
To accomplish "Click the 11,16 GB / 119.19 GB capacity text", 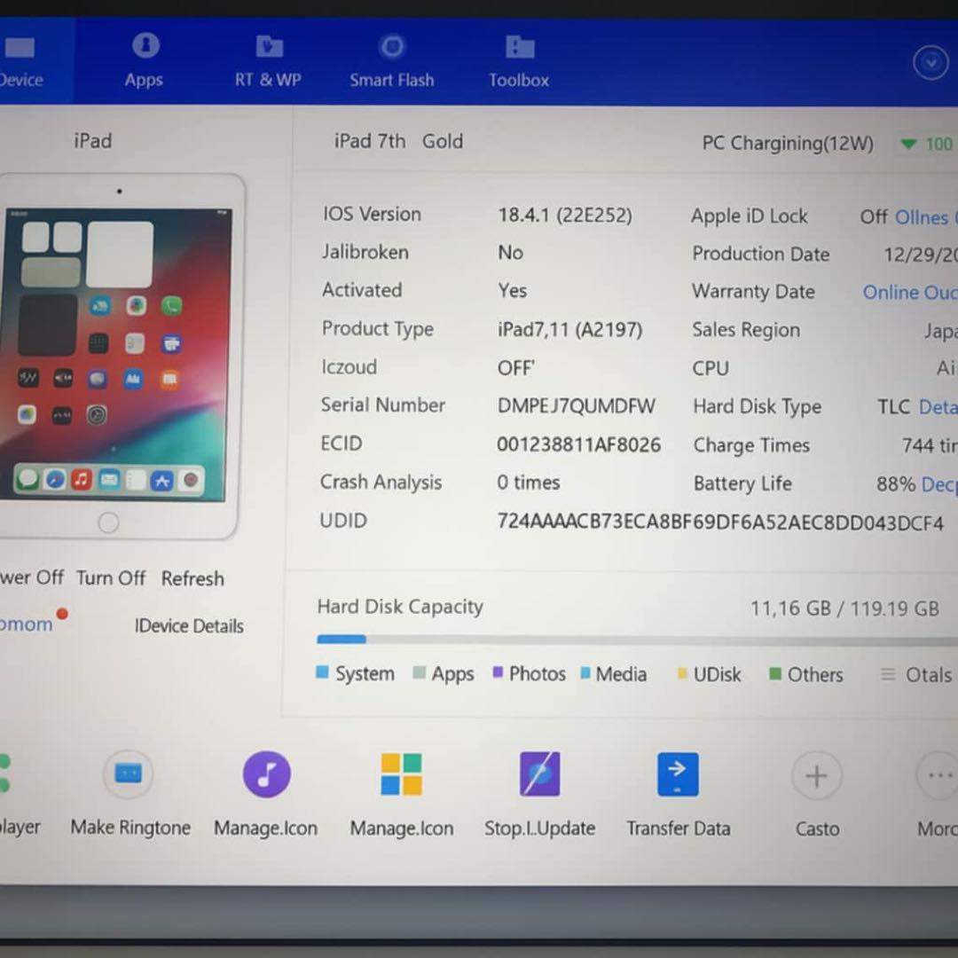I will point(844,609).
